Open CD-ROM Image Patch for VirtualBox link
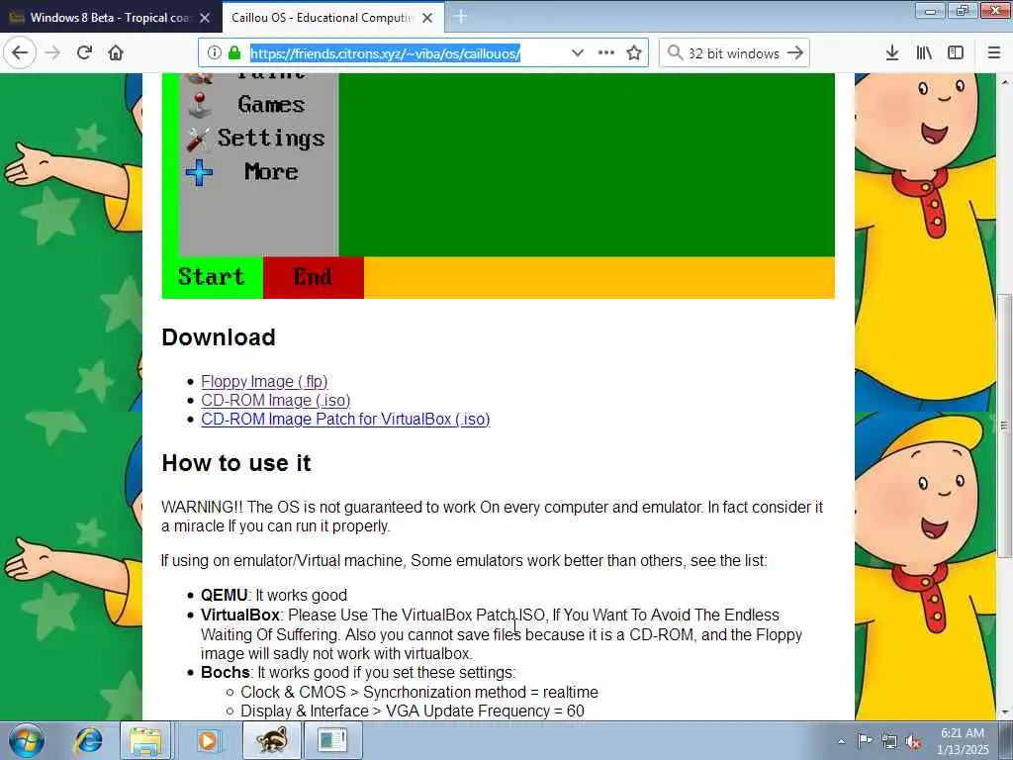The height and width of the screenshot is (760, 1013). tap(345, 419)
